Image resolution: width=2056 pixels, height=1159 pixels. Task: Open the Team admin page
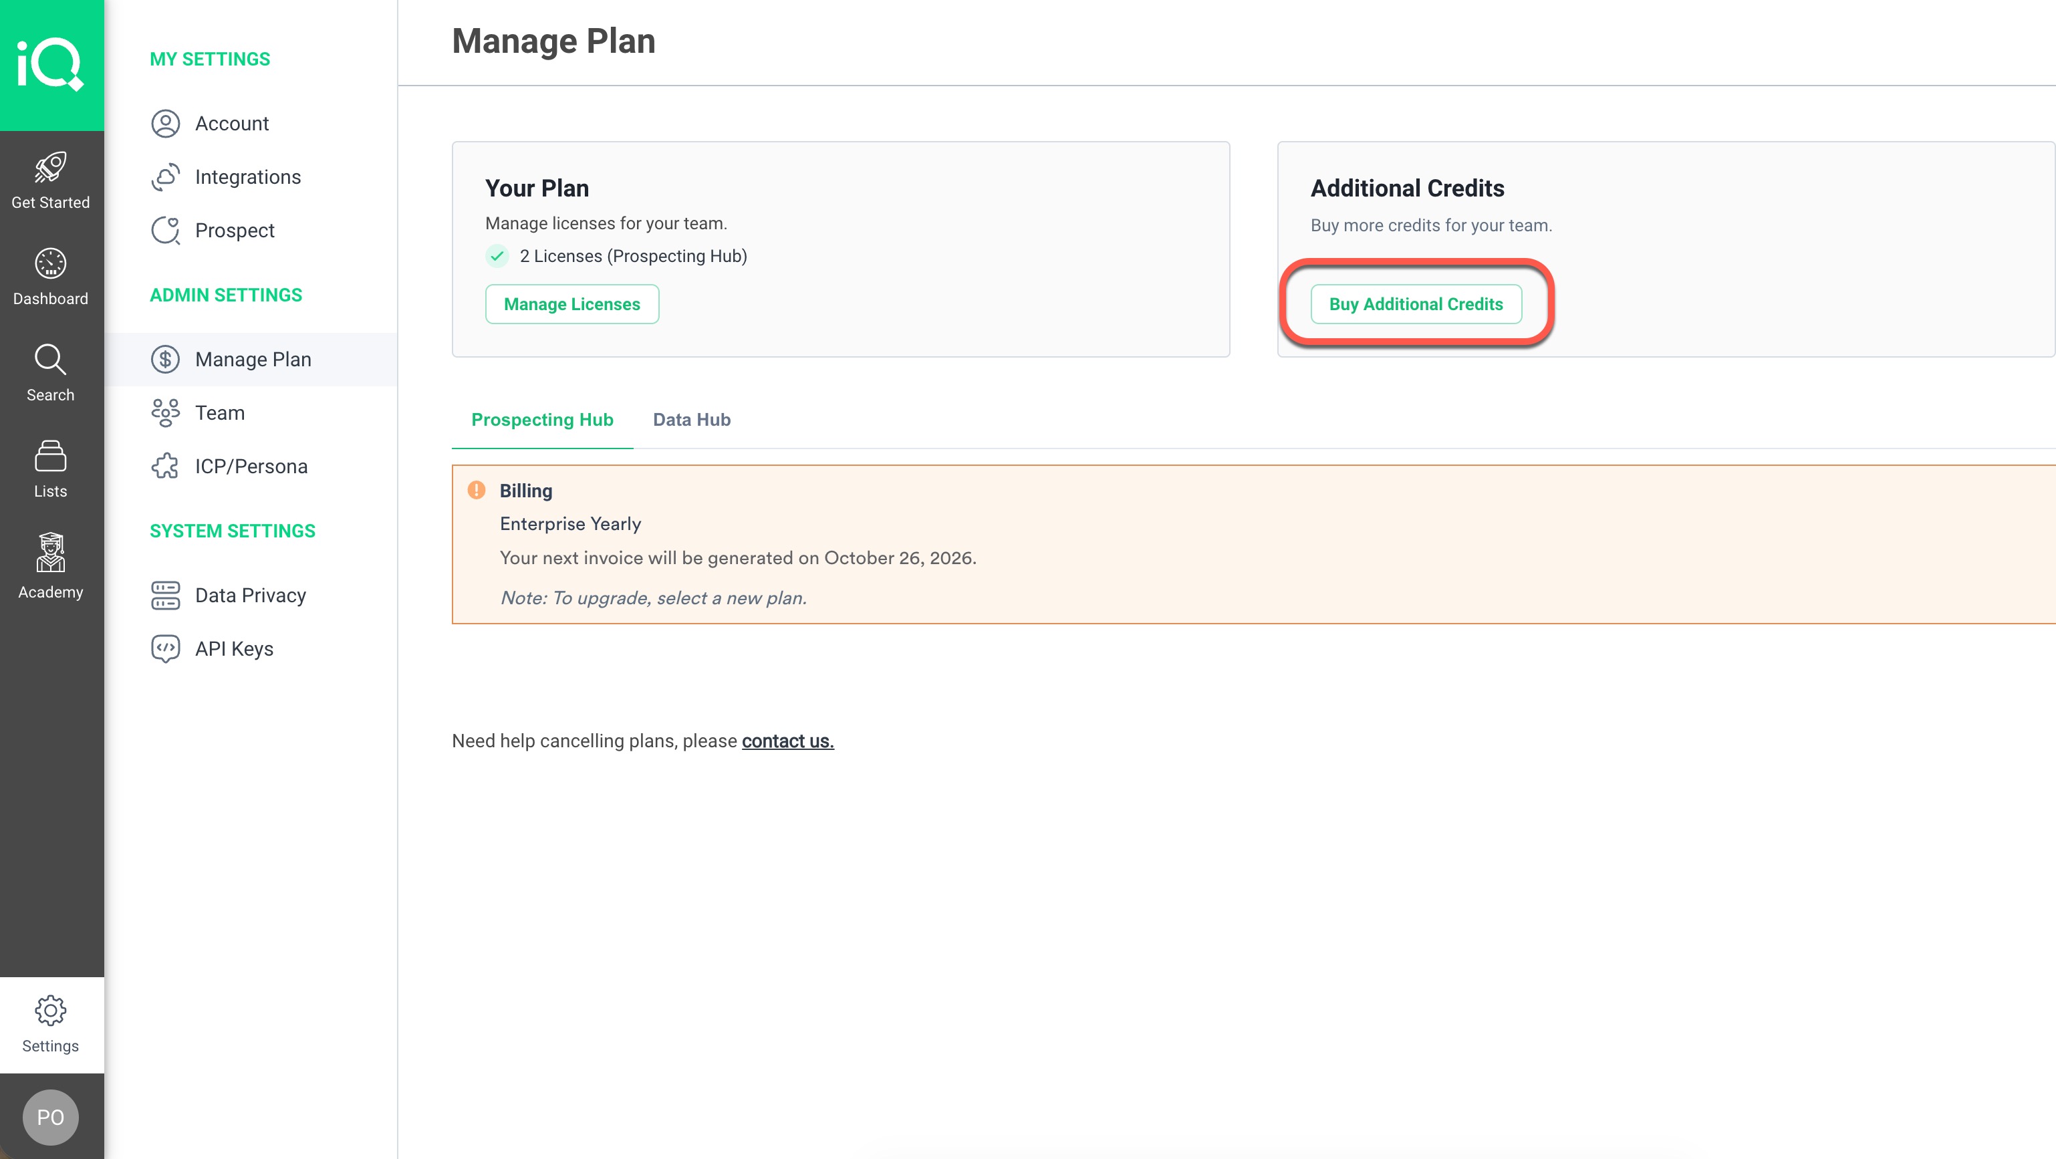coord(219,412)
